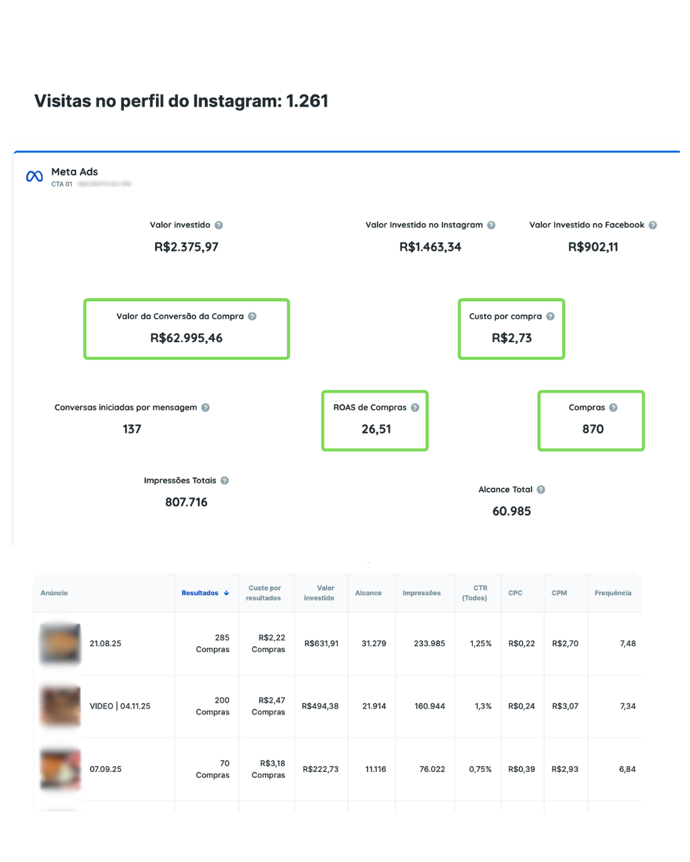Screen dimensions: 690x862
Task: Click help icon beside Custo por compra
Action: (550, 317)
